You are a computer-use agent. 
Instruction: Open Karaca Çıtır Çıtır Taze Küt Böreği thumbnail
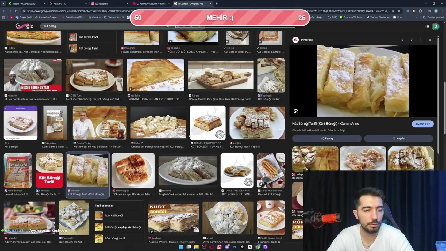click(221, 75)
